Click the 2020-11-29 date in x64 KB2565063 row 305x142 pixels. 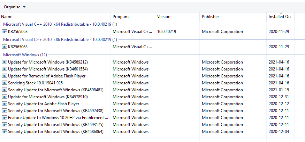[x=279, y=31]
